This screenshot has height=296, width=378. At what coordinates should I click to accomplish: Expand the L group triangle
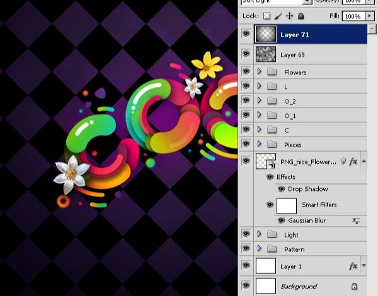[260, 86]
